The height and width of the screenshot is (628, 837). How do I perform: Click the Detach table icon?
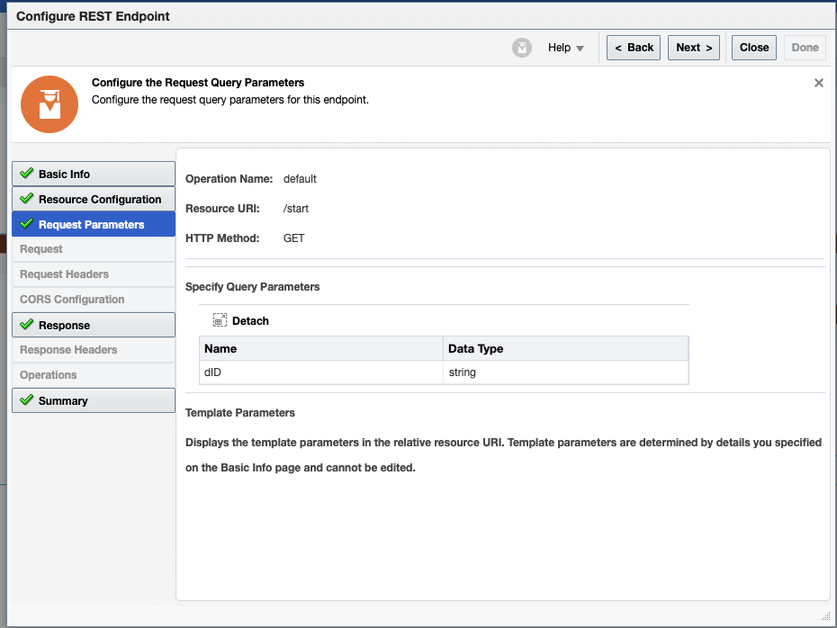point(220,320)
